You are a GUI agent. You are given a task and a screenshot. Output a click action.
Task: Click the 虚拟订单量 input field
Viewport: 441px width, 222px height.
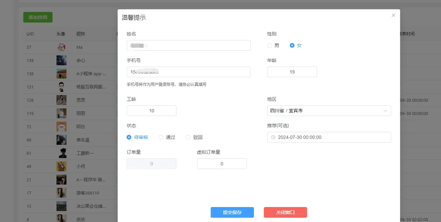click(x=222, y=164)
